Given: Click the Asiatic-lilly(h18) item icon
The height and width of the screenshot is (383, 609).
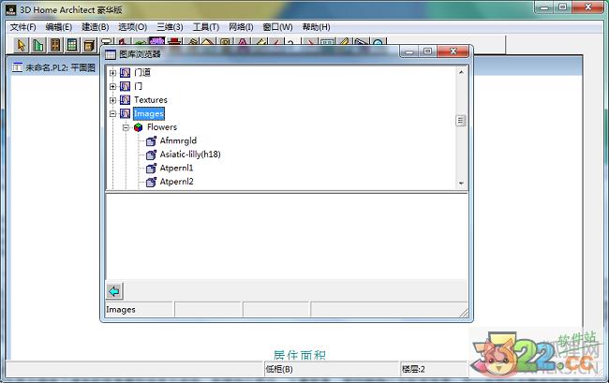Looking at the screenshot, I should (x=151, y=155).
